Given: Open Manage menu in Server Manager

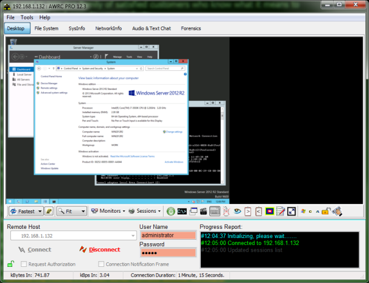Looking at the screenshot, I should pyautogui.click(x=117, y=57).
